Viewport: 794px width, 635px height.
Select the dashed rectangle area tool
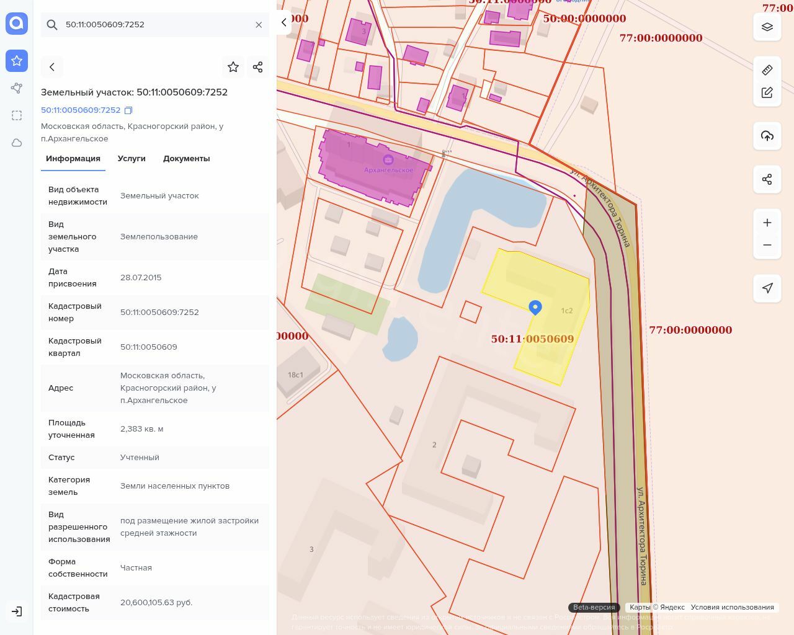(17, 115)
